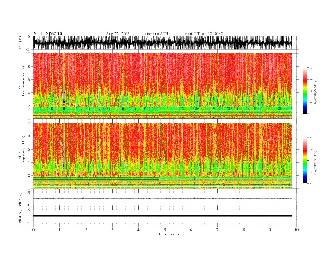The image size is (334, 258).
Task: Click inside the ch.1 spectrogram plot
Action: tap(162, 86)
